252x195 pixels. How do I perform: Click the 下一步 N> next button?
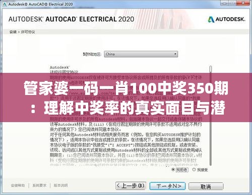coord(167,186)
